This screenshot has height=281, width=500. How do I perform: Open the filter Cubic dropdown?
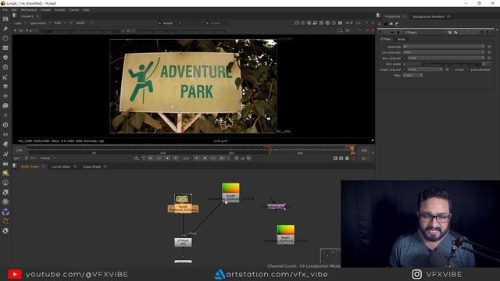pos(412,75)
